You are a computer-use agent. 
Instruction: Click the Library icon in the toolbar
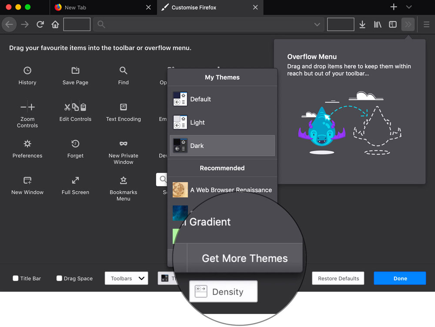click(x=378, y=24)
